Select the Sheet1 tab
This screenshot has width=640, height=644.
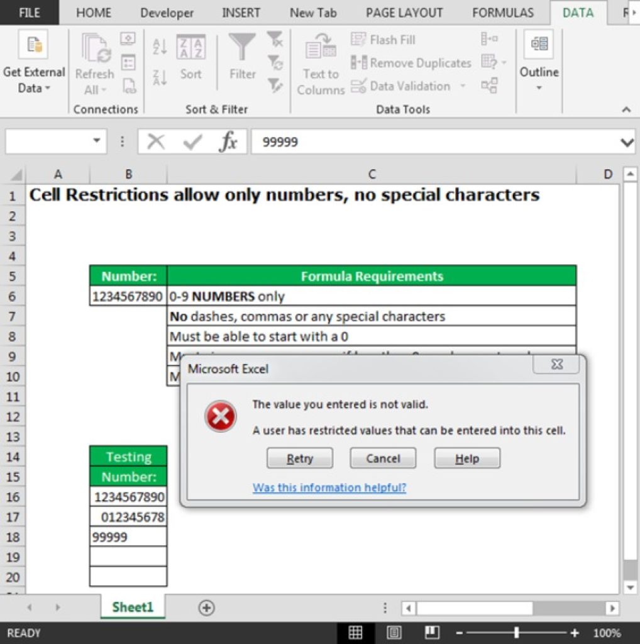[x=131, y=606]
